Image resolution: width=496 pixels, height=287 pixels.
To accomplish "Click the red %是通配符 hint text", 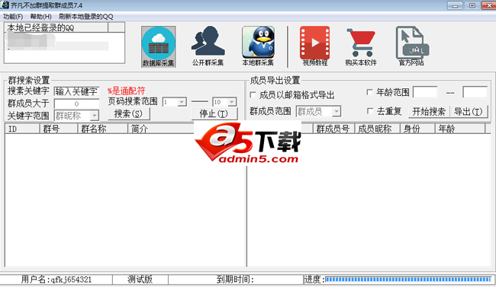I will 126,91.
